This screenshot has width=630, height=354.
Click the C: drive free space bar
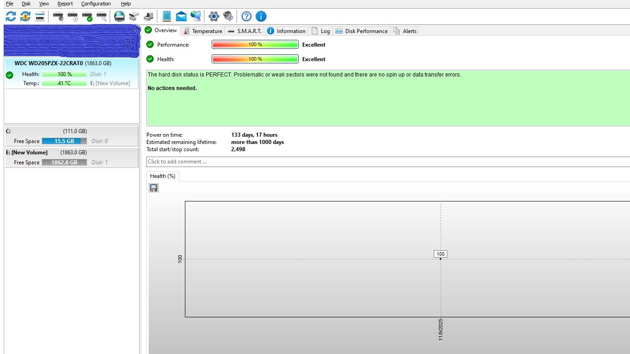(64, 141)
